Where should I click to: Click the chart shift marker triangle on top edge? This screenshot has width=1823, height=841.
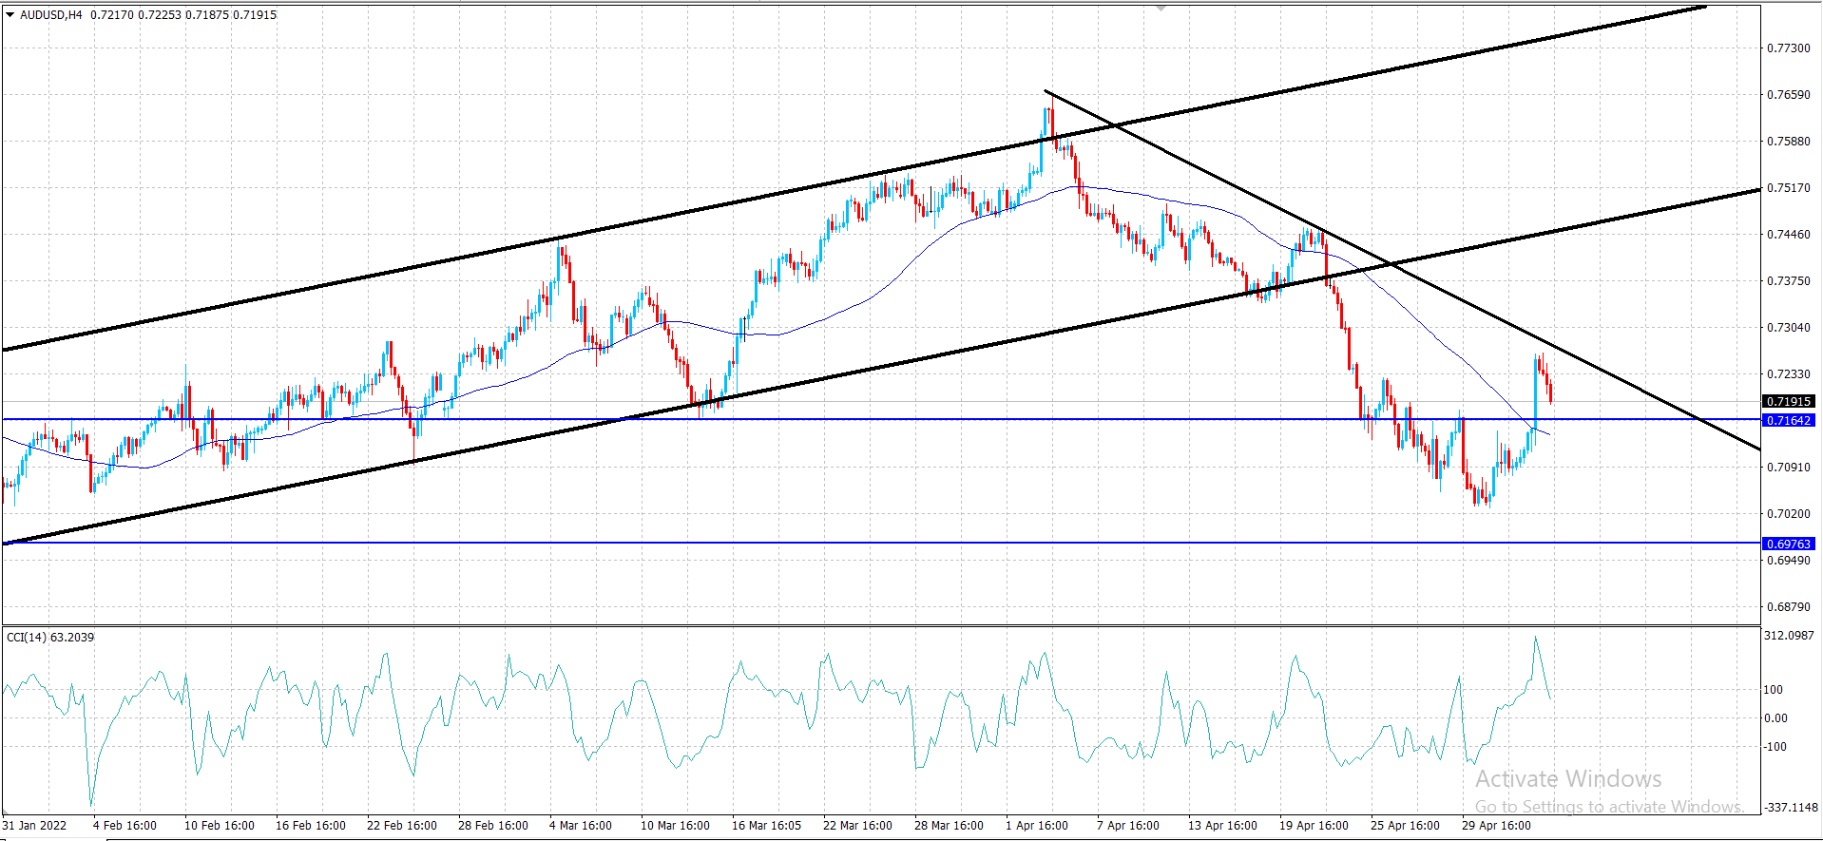[1161, 8]
